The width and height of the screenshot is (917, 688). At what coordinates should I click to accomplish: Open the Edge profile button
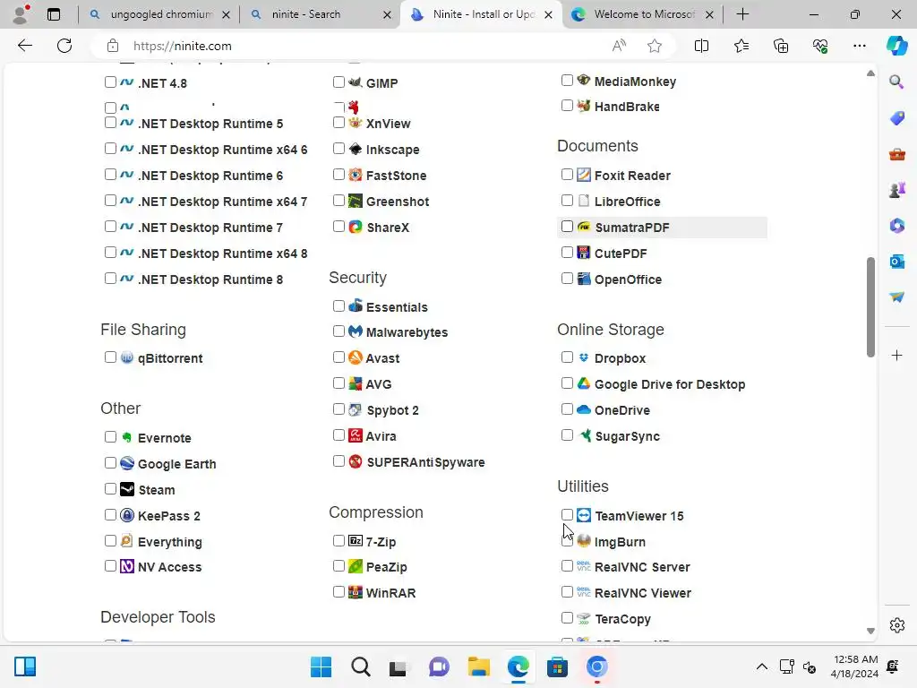(21, 14)
